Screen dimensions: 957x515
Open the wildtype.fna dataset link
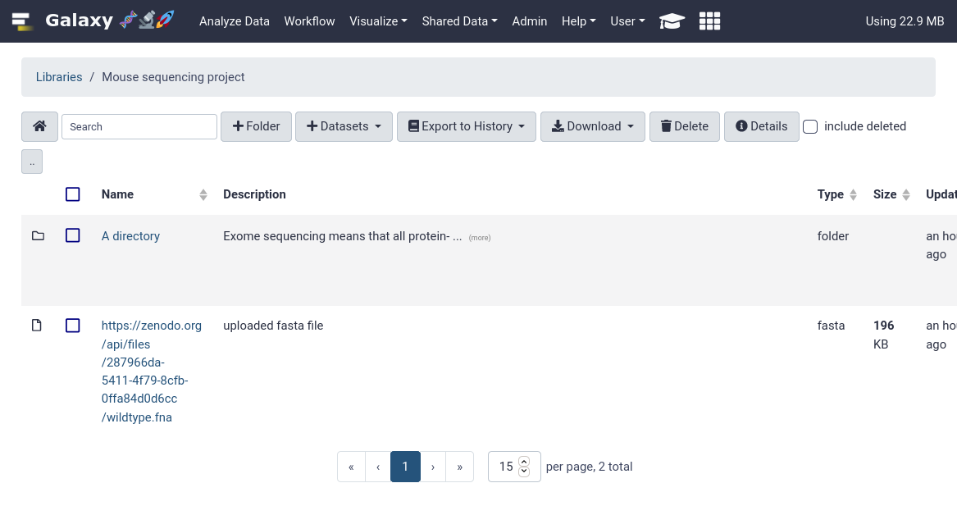[152, 371]
